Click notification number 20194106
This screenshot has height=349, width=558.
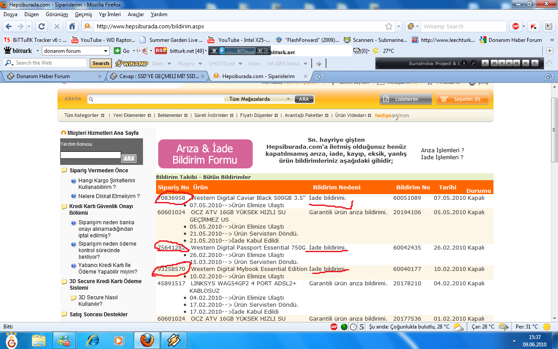click(407, 212)
